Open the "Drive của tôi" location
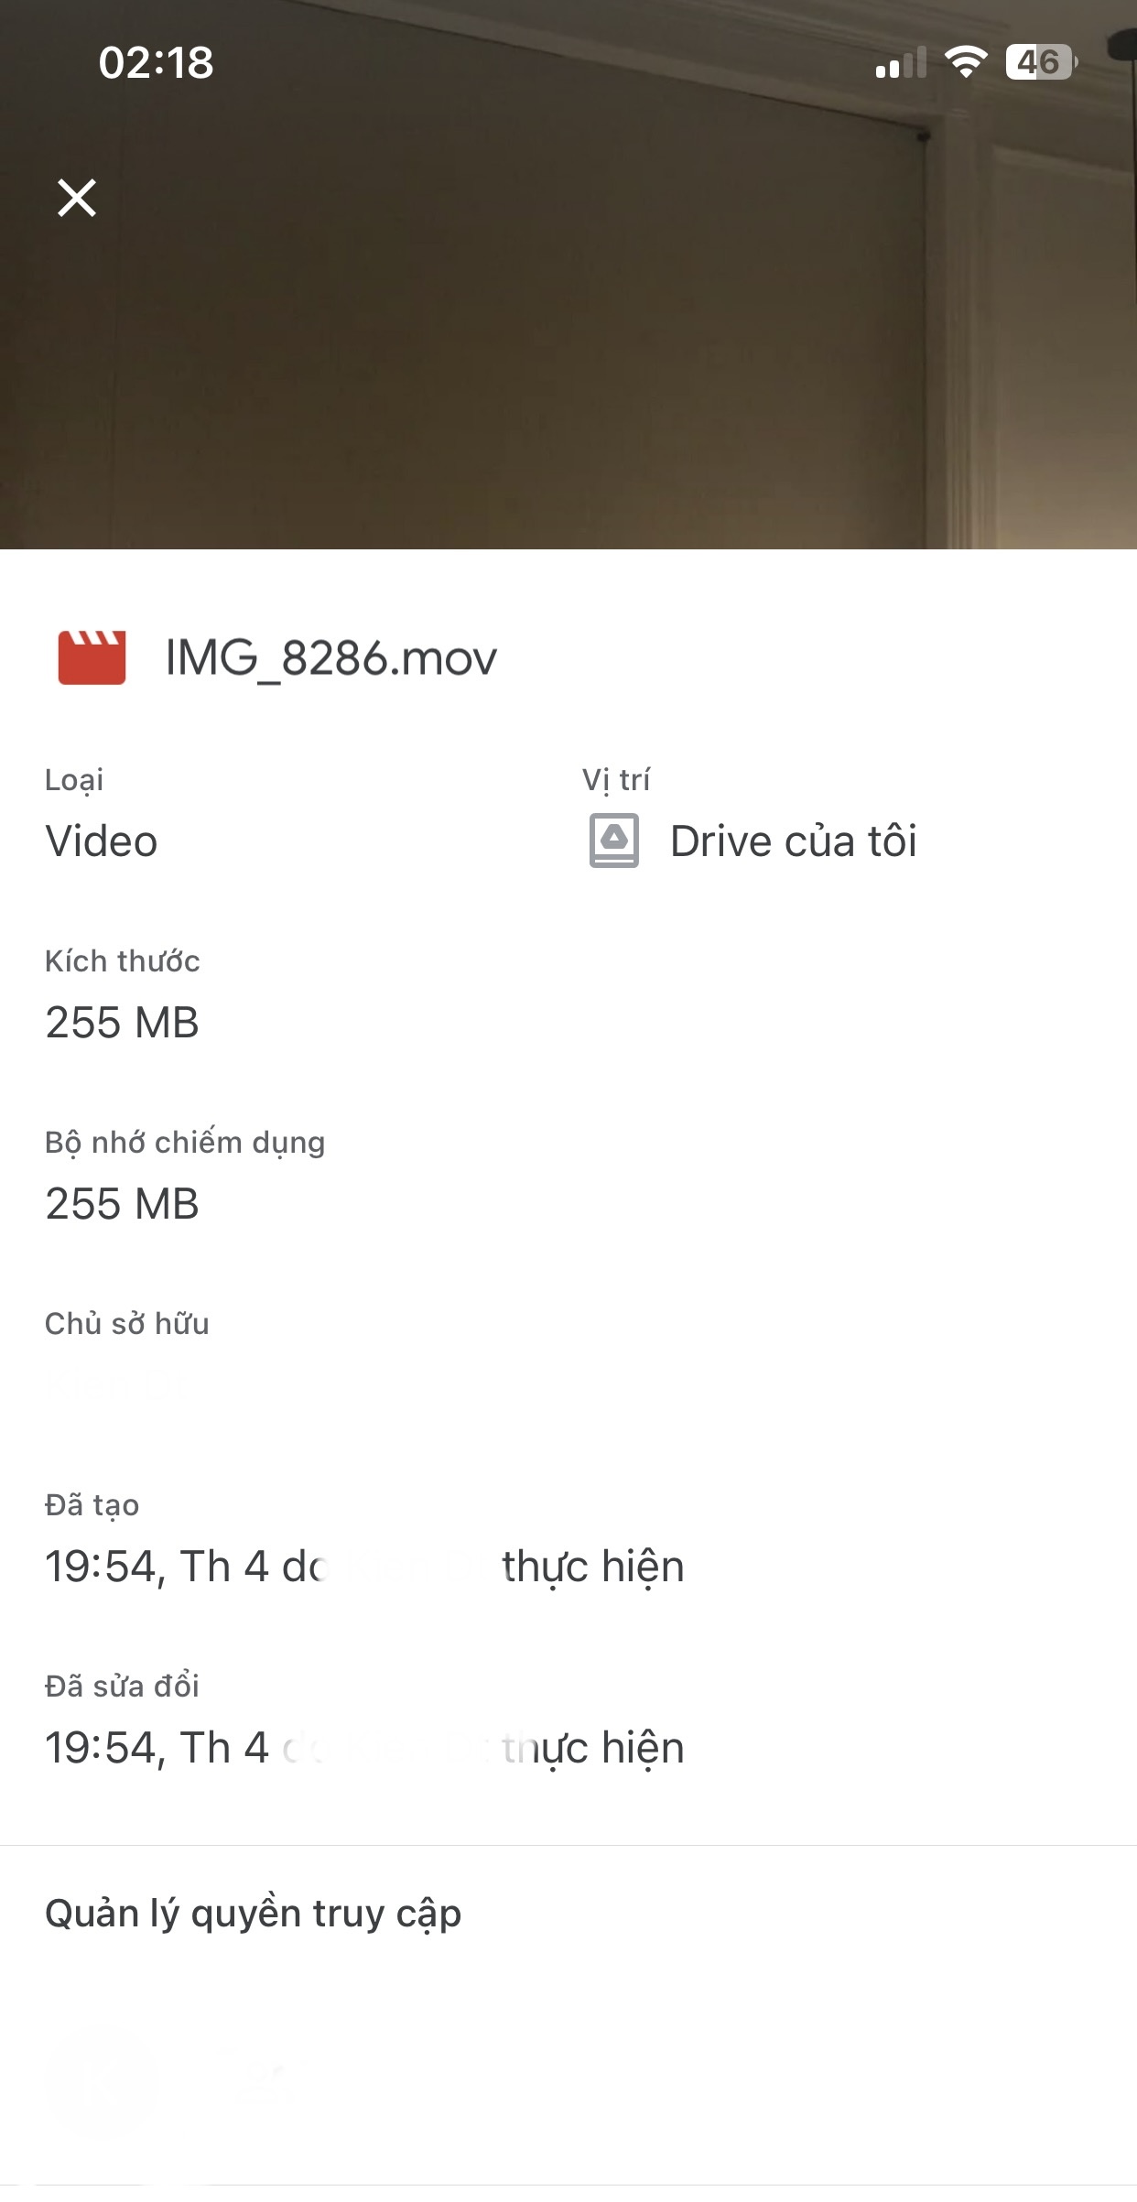The image size is (1137, 2202). (793, 841)
